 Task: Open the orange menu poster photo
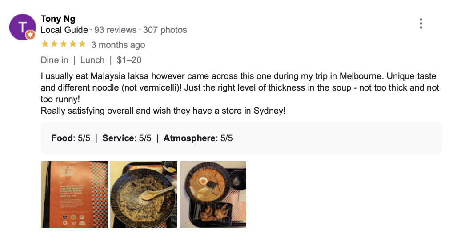tap(74, 194)
